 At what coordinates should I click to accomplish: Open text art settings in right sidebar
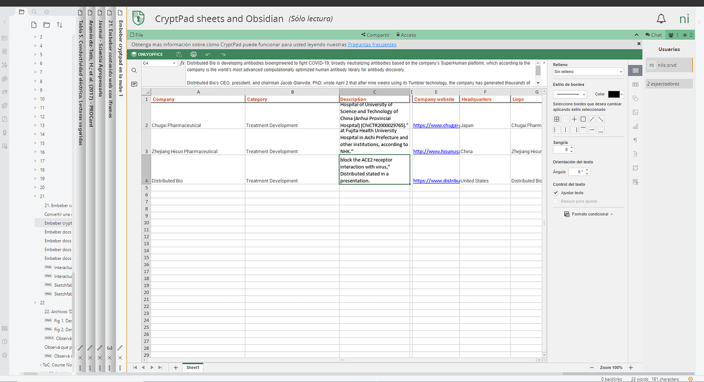click(635, 154)
